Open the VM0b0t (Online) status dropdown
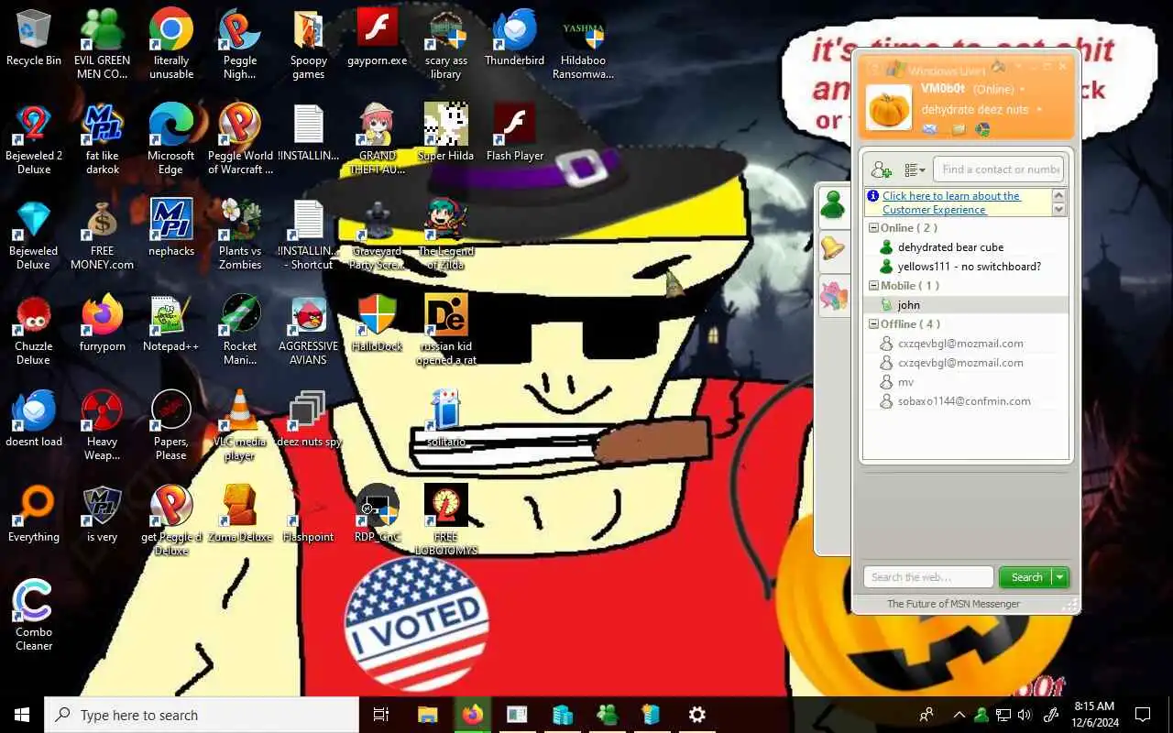 coord(973,89)
